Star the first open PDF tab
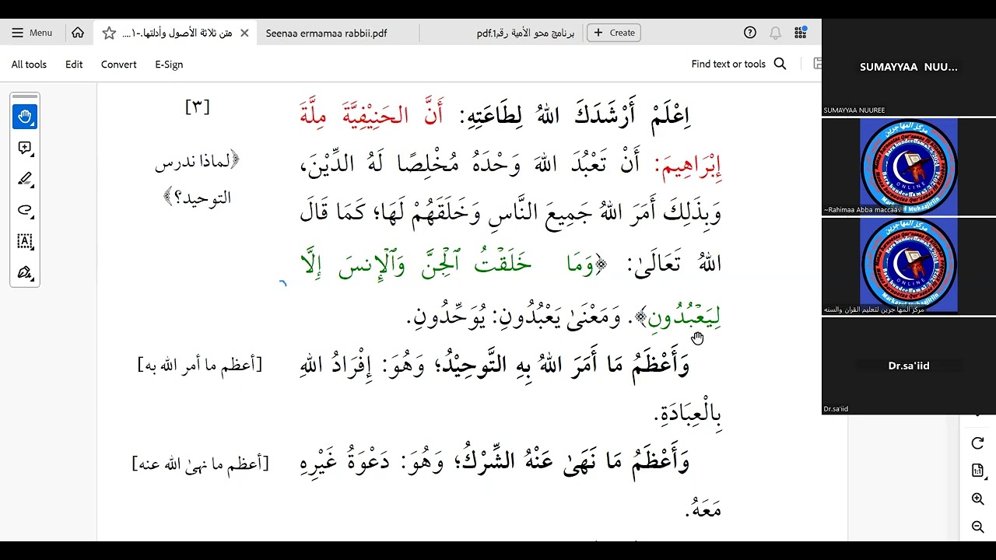Image resolution: width=996 pixels, height=560 pixels. click(x=109, y=33)
